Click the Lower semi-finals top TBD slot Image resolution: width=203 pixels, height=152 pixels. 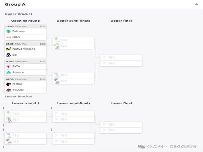[73, 113]
